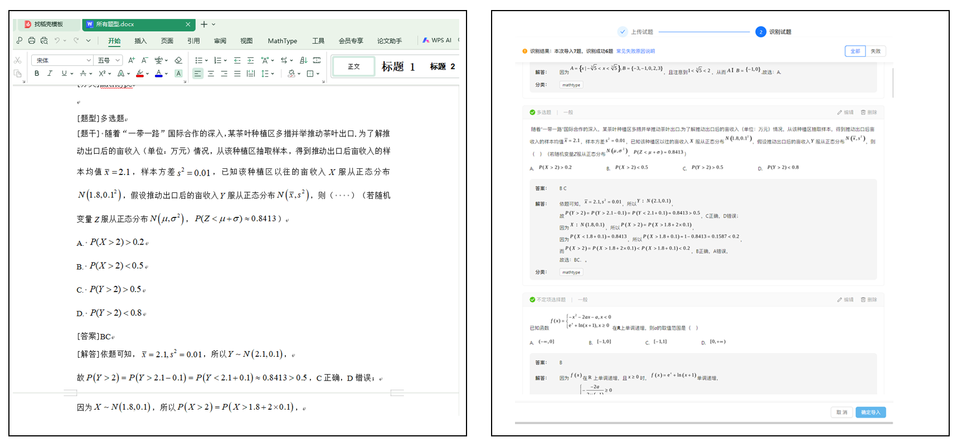957x447 pixels.
Task: Decrease font size with A- icon
Action: click(145, 60)
